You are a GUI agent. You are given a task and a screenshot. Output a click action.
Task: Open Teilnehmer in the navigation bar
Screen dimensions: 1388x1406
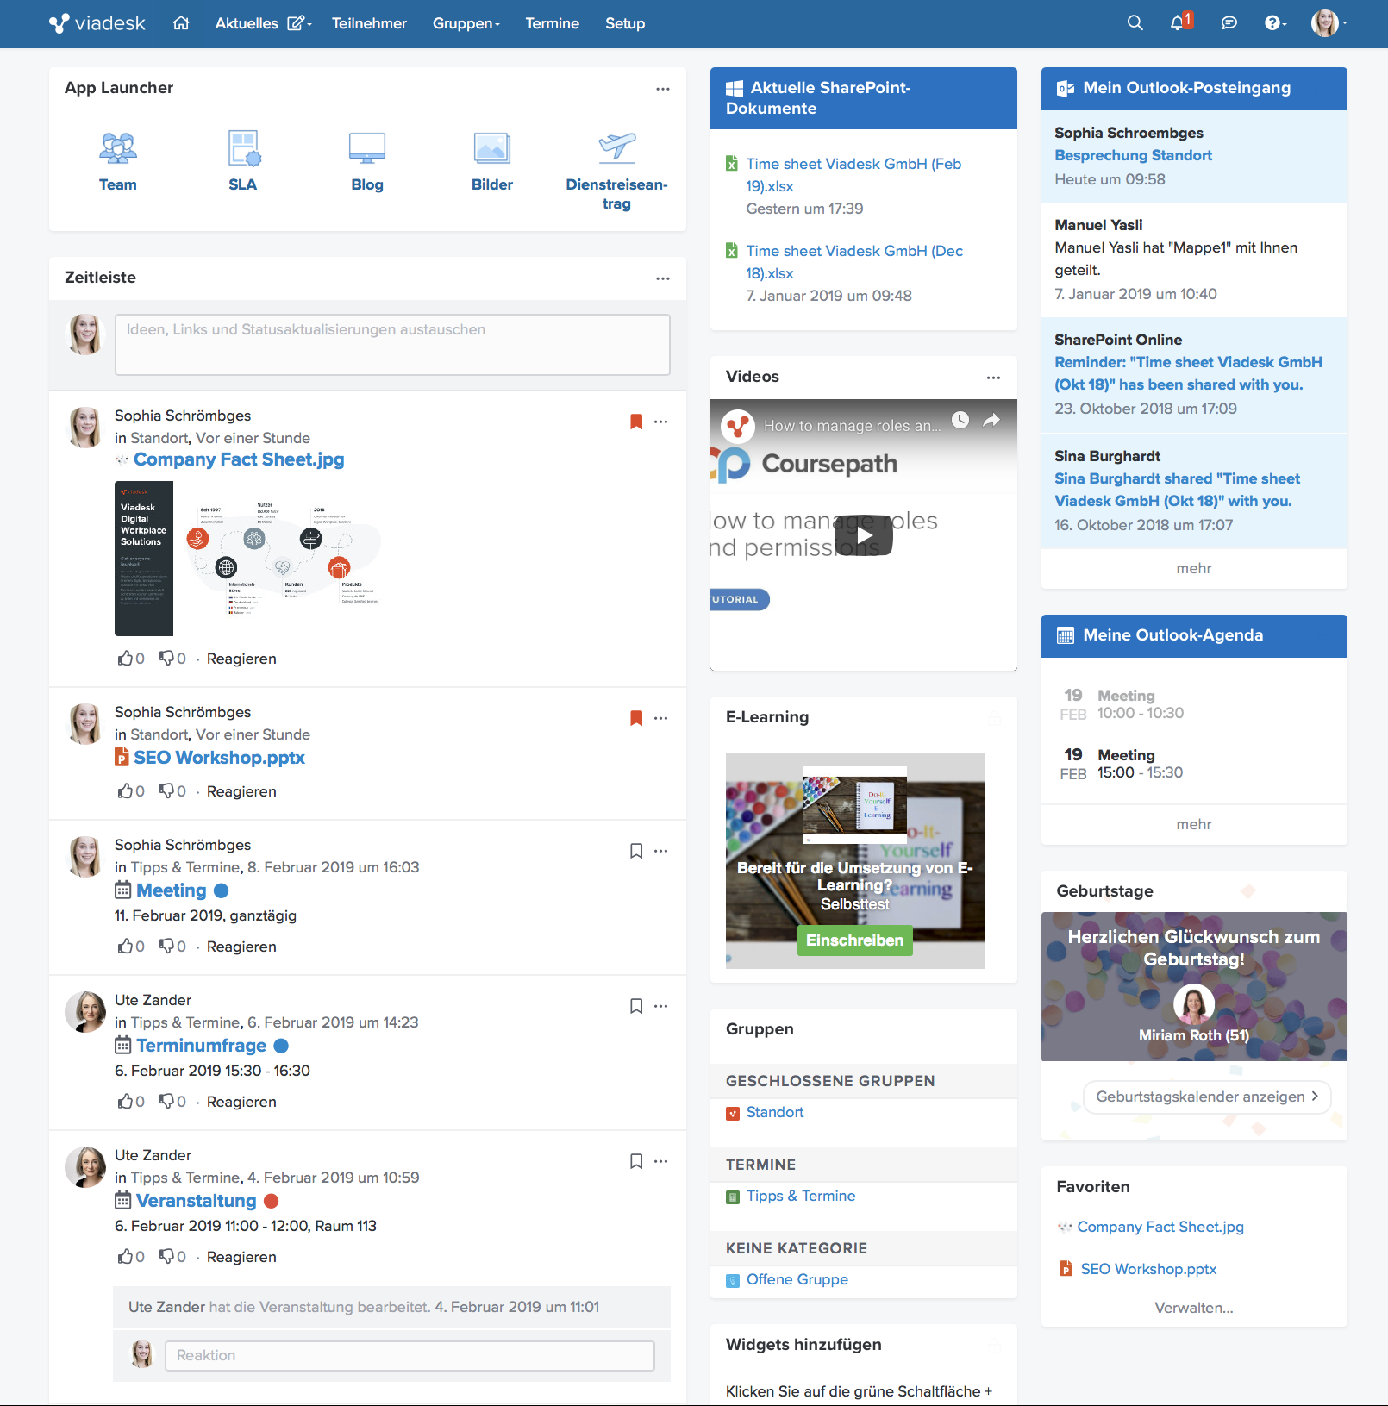(369, 23)
